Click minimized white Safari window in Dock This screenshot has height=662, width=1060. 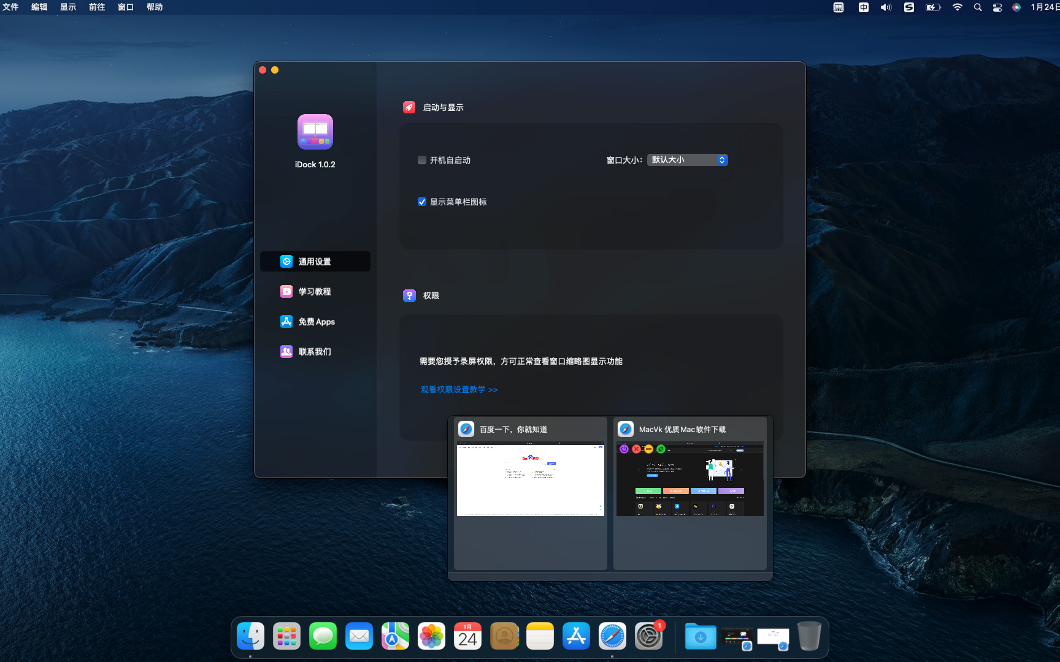pos(773,637)
